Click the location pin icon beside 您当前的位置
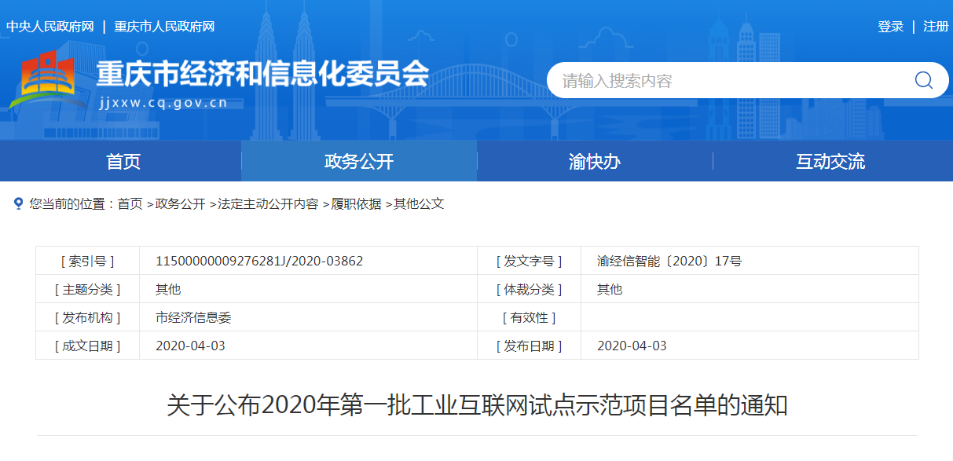This screenshot has height=461, width=953. (18, 203)
